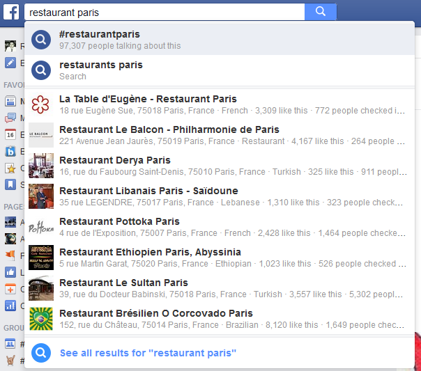Open Restaurant Le Balcon - Philharmonie de Paris
This screenshot has height=371, width=421.
pyautogui.click(x=220, y=135)
